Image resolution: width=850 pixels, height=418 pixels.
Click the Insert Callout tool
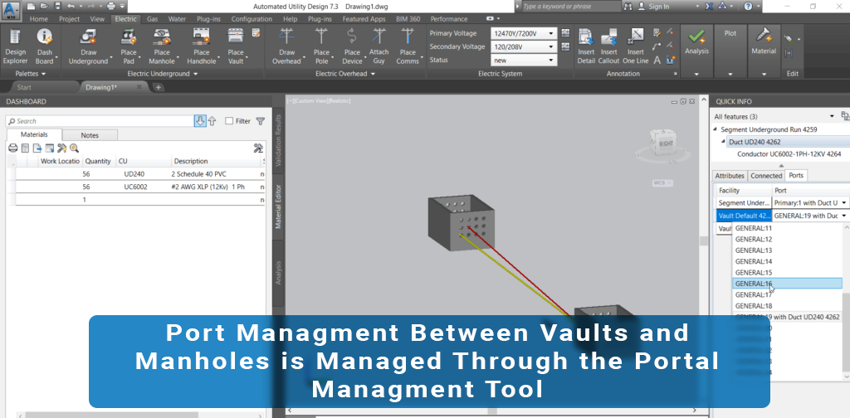[608, 46]
